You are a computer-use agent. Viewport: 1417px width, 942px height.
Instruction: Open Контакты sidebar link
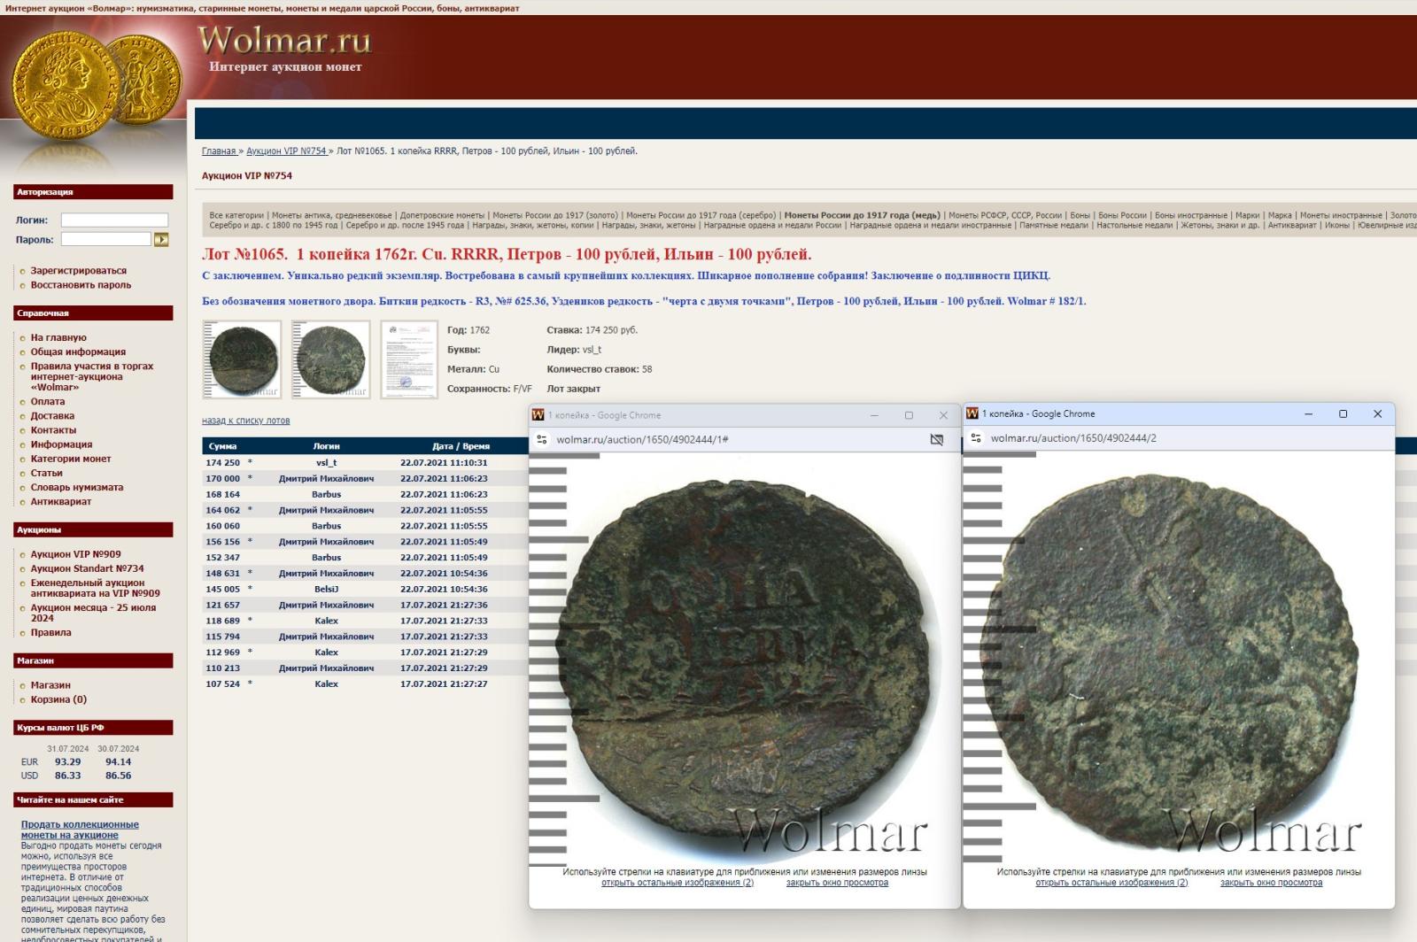pos(53,430)
